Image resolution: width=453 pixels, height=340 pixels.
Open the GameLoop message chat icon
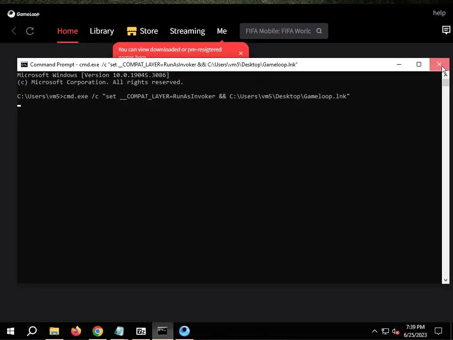click(446, 30)
